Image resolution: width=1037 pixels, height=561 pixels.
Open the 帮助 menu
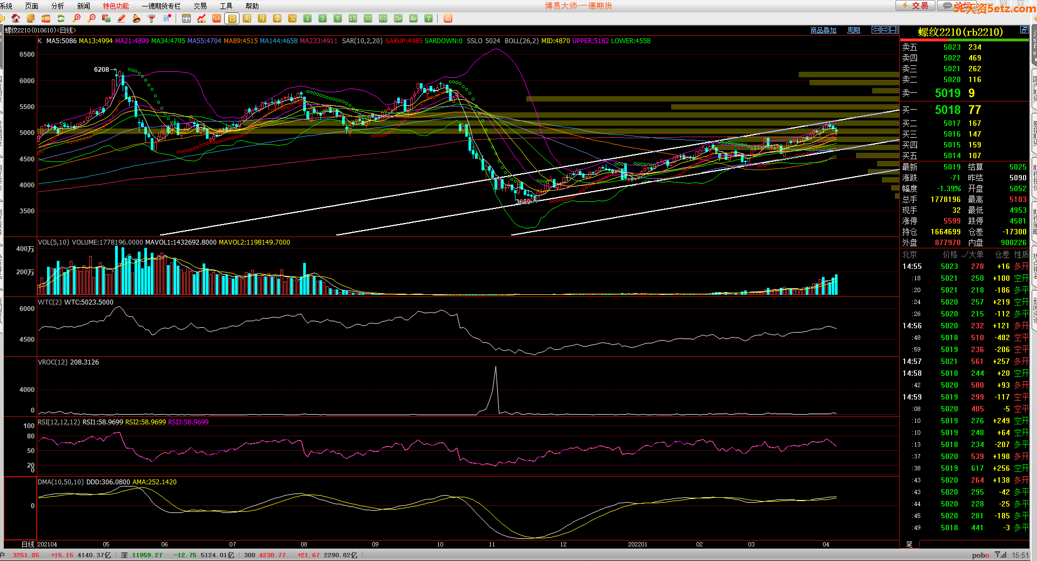252,6
